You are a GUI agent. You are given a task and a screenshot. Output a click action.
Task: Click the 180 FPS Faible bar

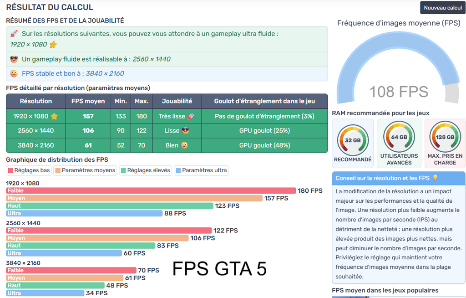pos(151,190)
